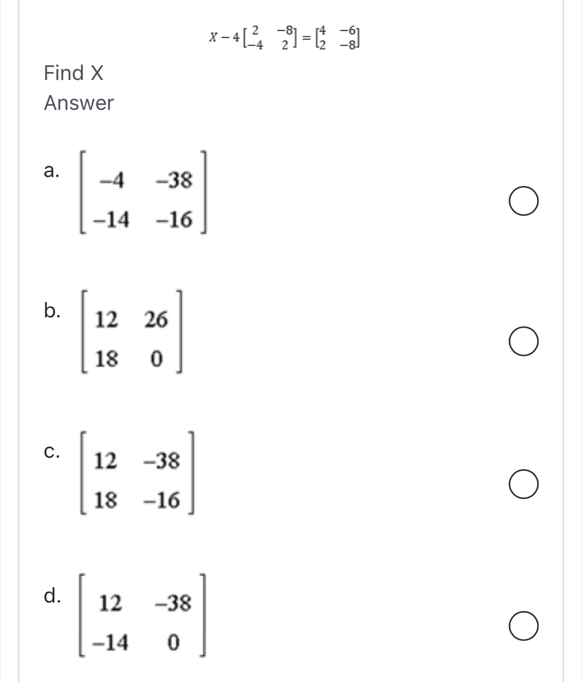Click the "Answer" heading text
582x682 pixels.
(x=79, y=103)
